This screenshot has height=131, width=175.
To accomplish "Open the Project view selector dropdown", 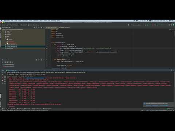I will 7,27.
